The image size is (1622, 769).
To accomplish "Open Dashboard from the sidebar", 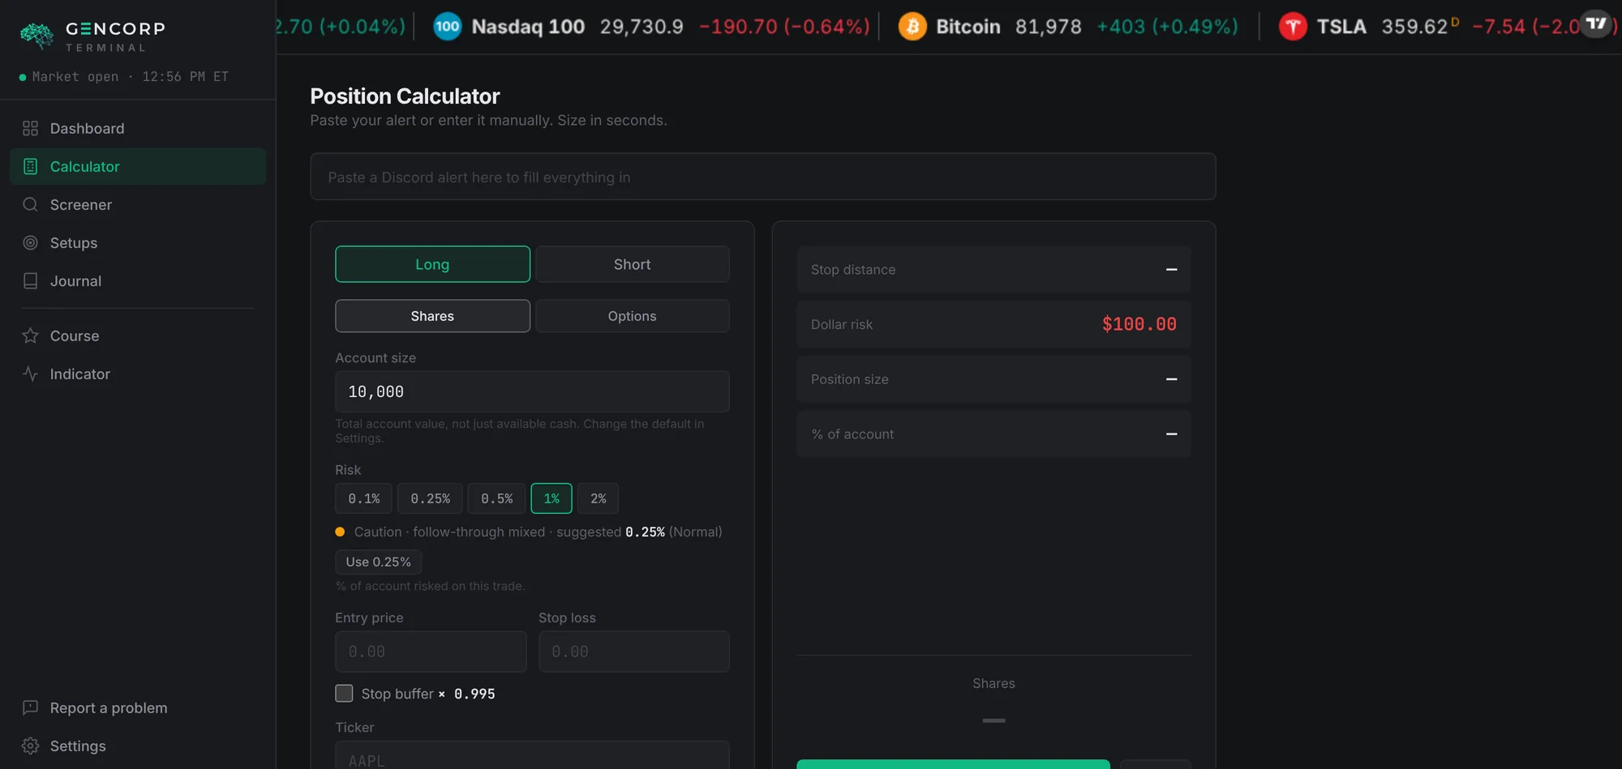I will 138,128.
